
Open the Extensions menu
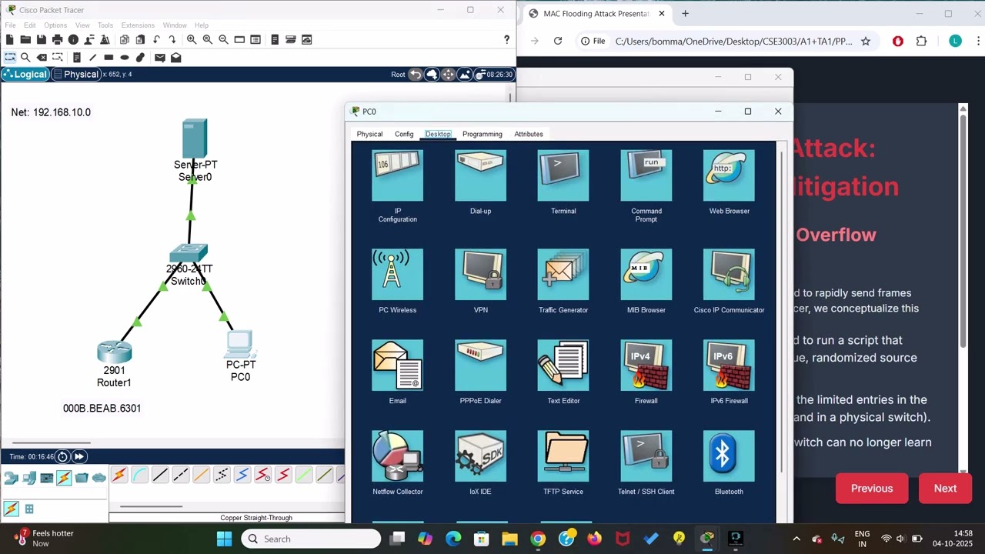point(138,25)
